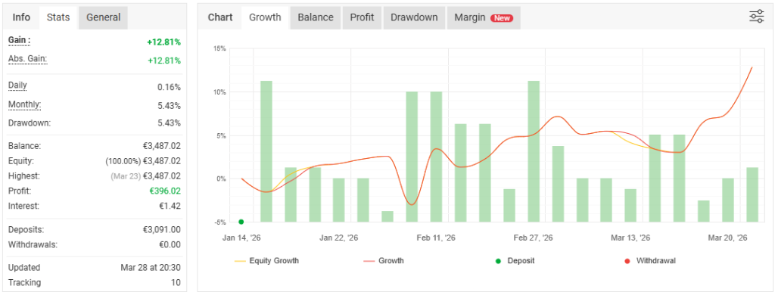Switch to the Info tab
The height and width of the screenshot is (292, 775).
21,17
